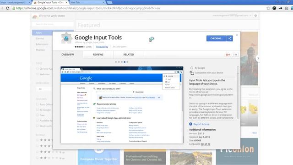This screenshot has width=293, height=165.
Task: Close the Google Input Tools dialog
Action: point(237,35)
